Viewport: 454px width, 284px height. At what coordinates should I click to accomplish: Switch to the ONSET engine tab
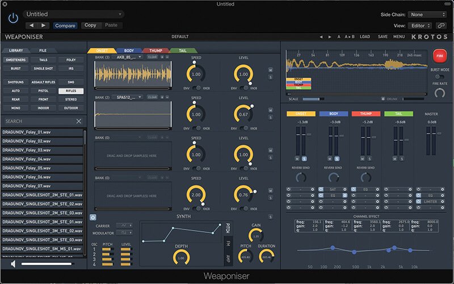pos(102,51)
